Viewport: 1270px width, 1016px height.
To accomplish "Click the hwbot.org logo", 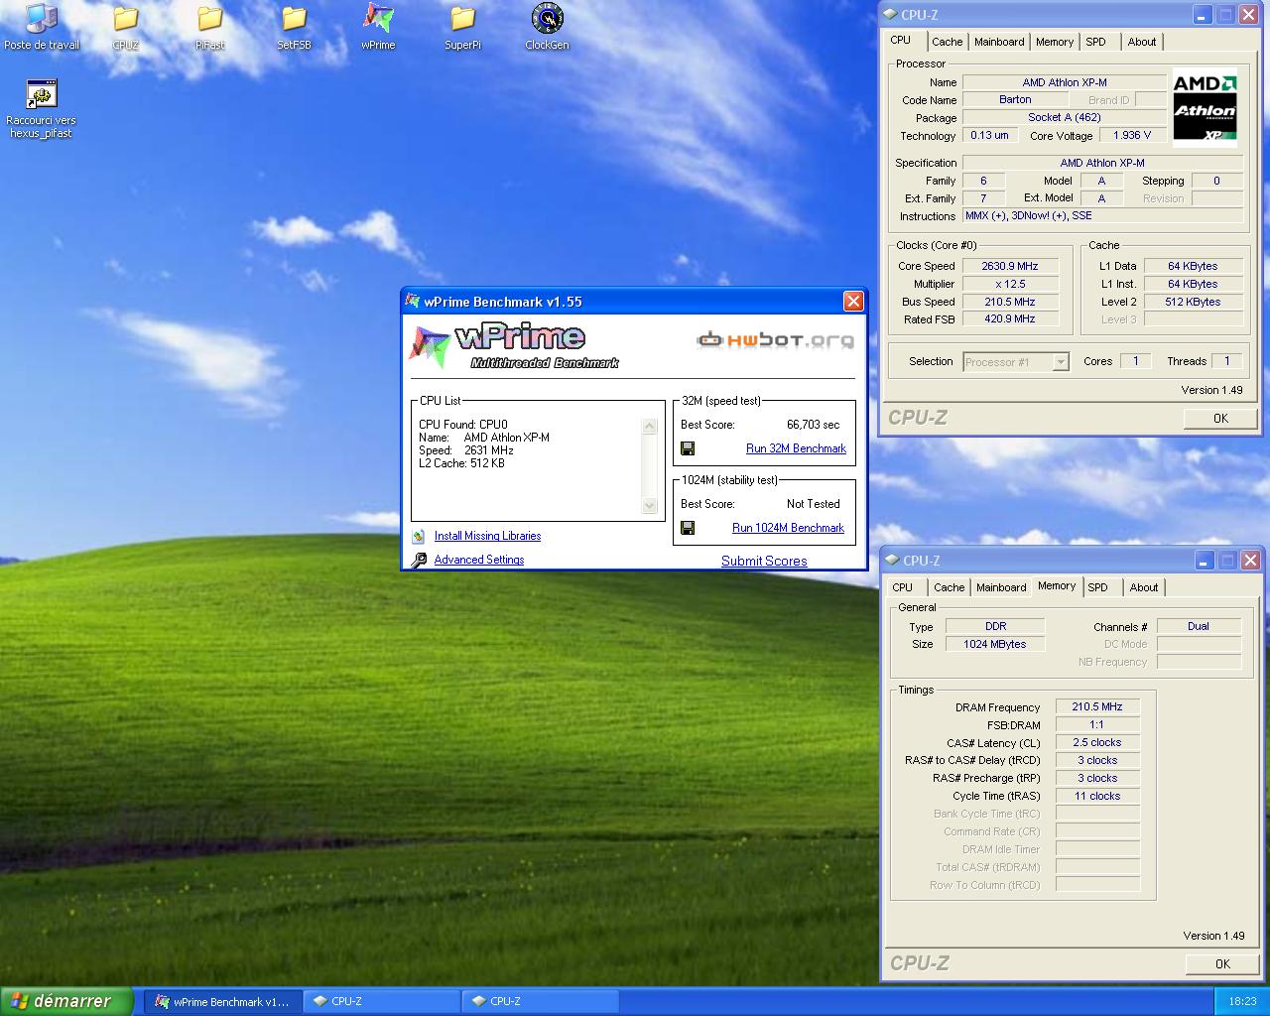I will [x=775, y=340].
